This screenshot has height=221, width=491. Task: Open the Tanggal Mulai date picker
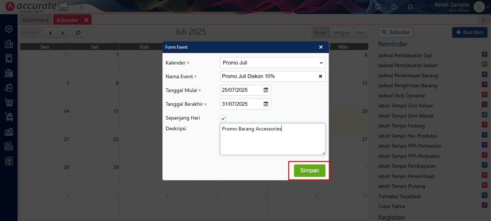266,90
